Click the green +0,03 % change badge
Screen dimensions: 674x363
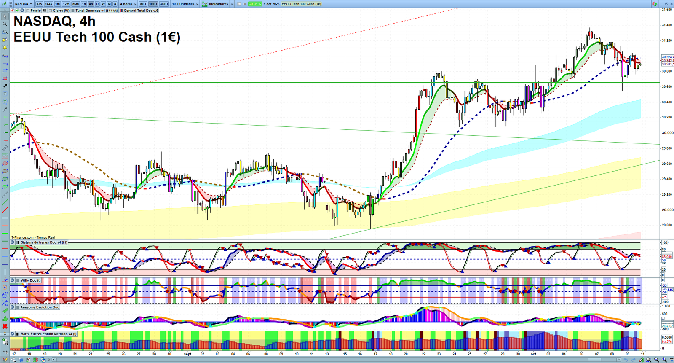255,4
